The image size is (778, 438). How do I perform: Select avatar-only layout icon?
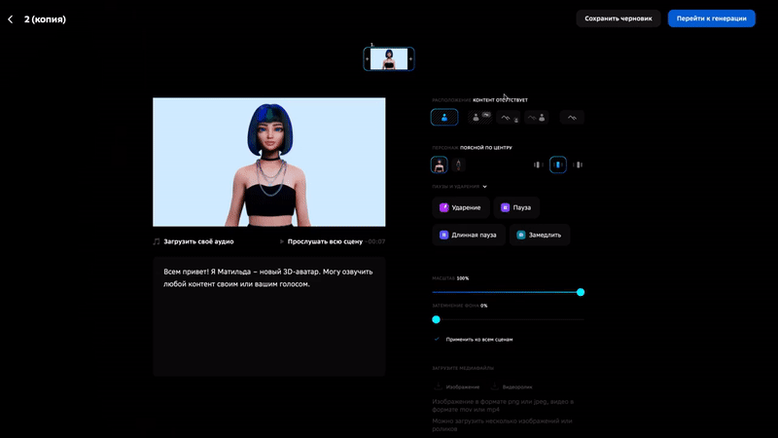click(x=444, y=117)
